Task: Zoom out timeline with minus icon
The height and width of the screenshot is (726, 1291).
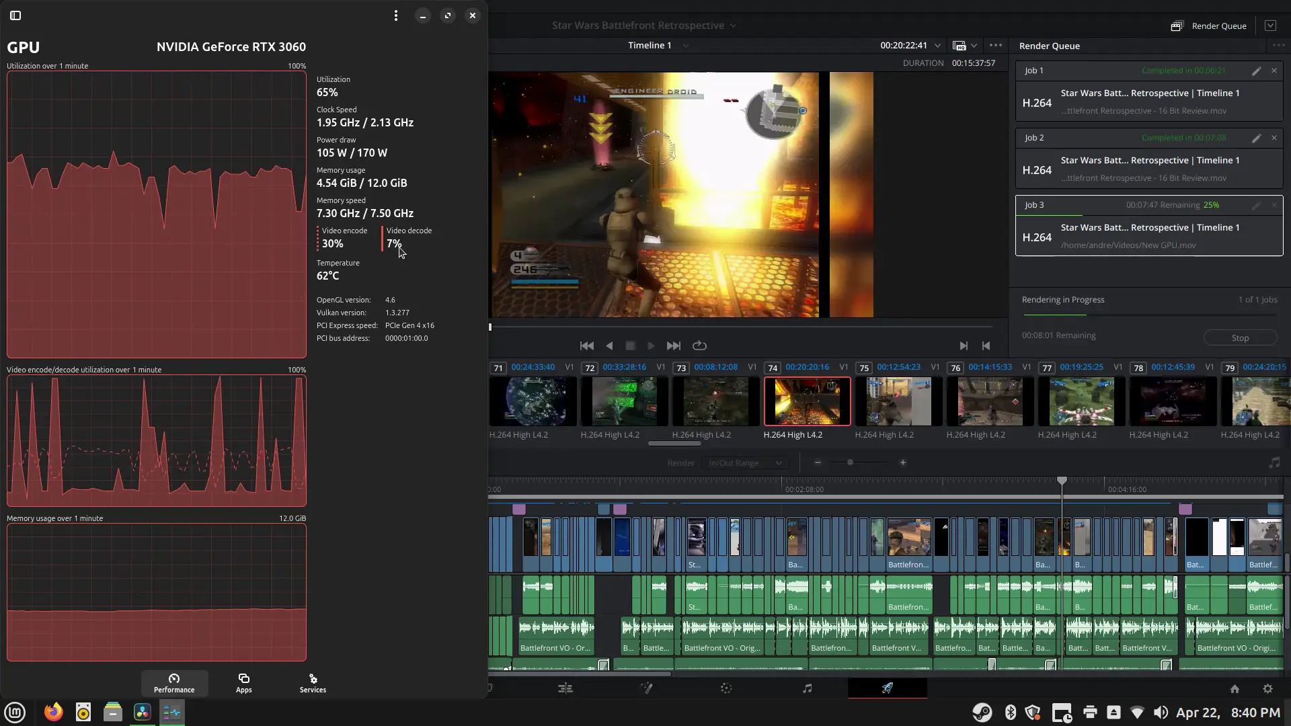Action: pos(818,462)
